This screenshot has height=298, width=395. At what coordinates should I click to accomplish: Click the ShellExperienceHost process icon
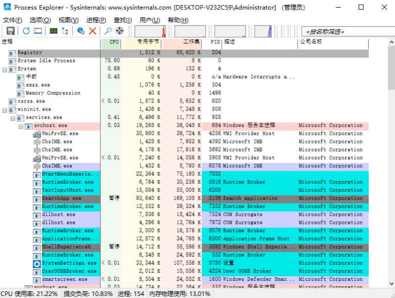[37, 247]
